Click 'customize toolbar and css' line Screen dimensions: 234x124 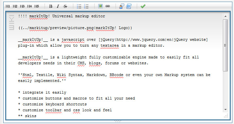click(65, 110)
